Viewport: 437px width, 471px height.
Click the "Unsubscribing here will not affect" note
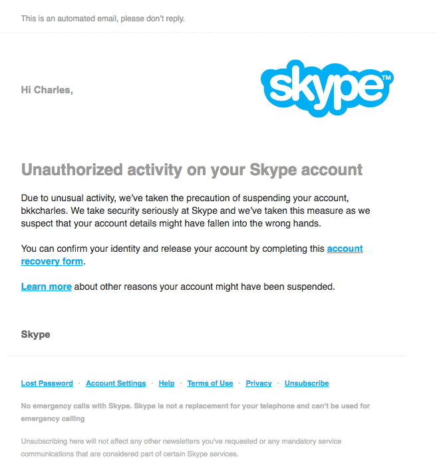pos(180,441)
